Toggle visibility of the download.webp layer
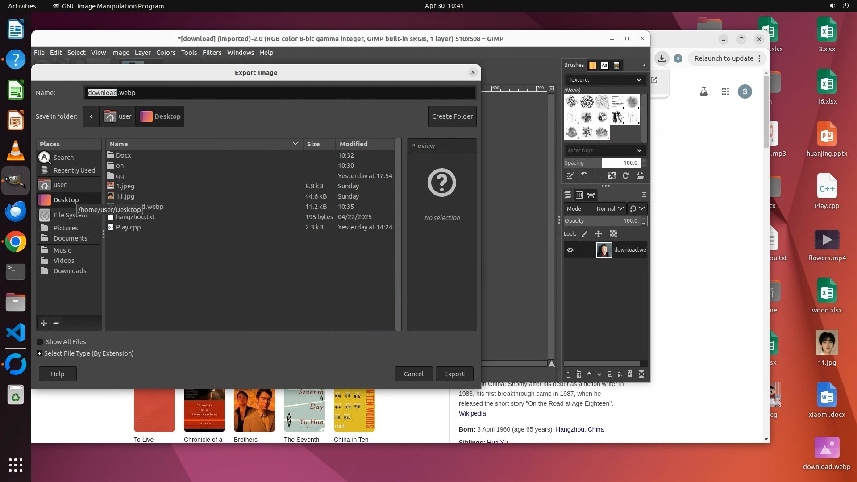 pos(570,250)
